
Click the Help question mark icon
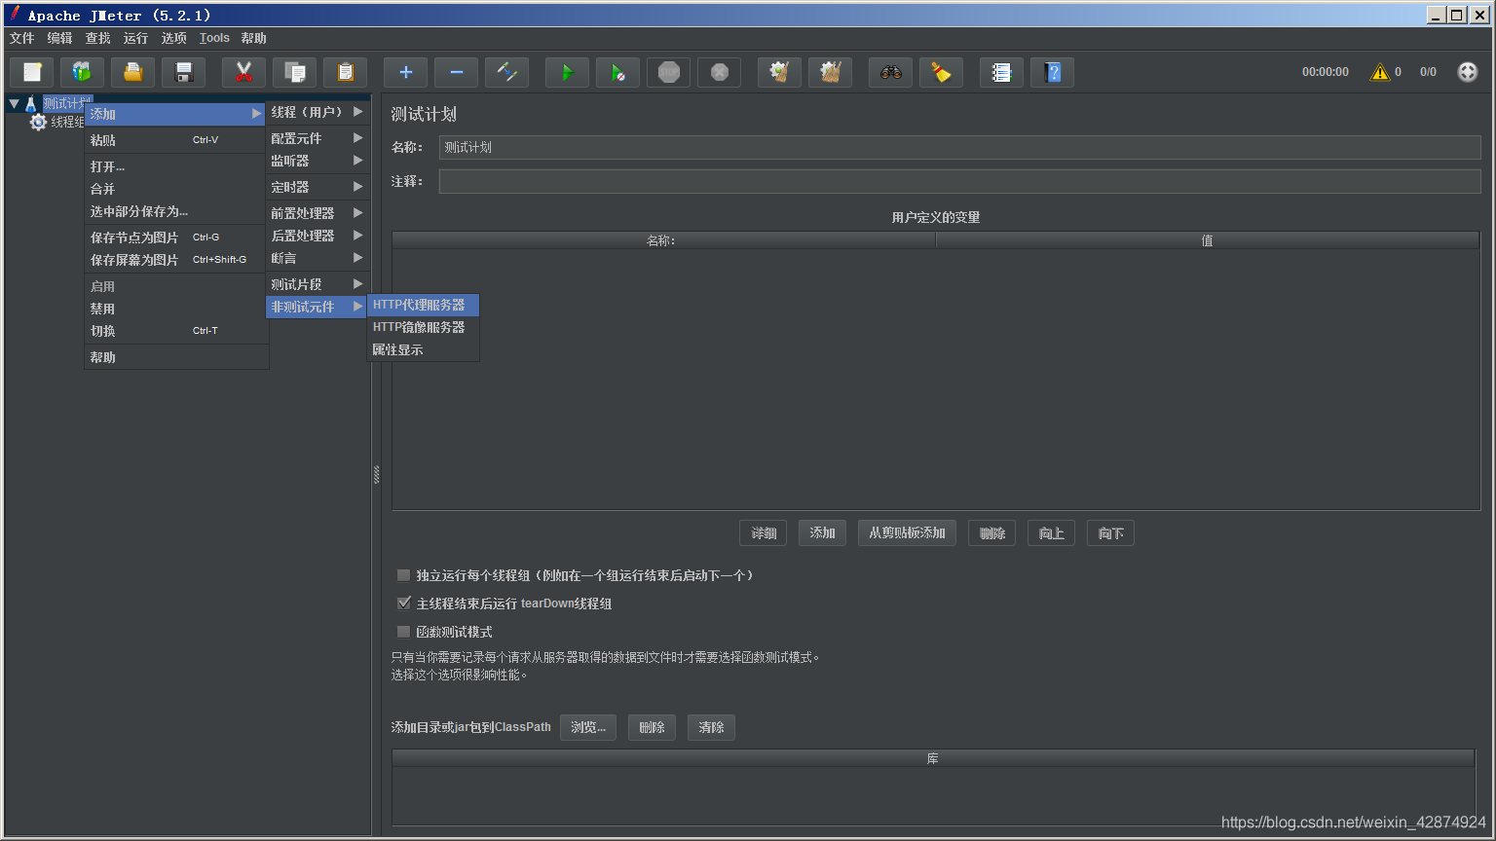pos(1052,72)
